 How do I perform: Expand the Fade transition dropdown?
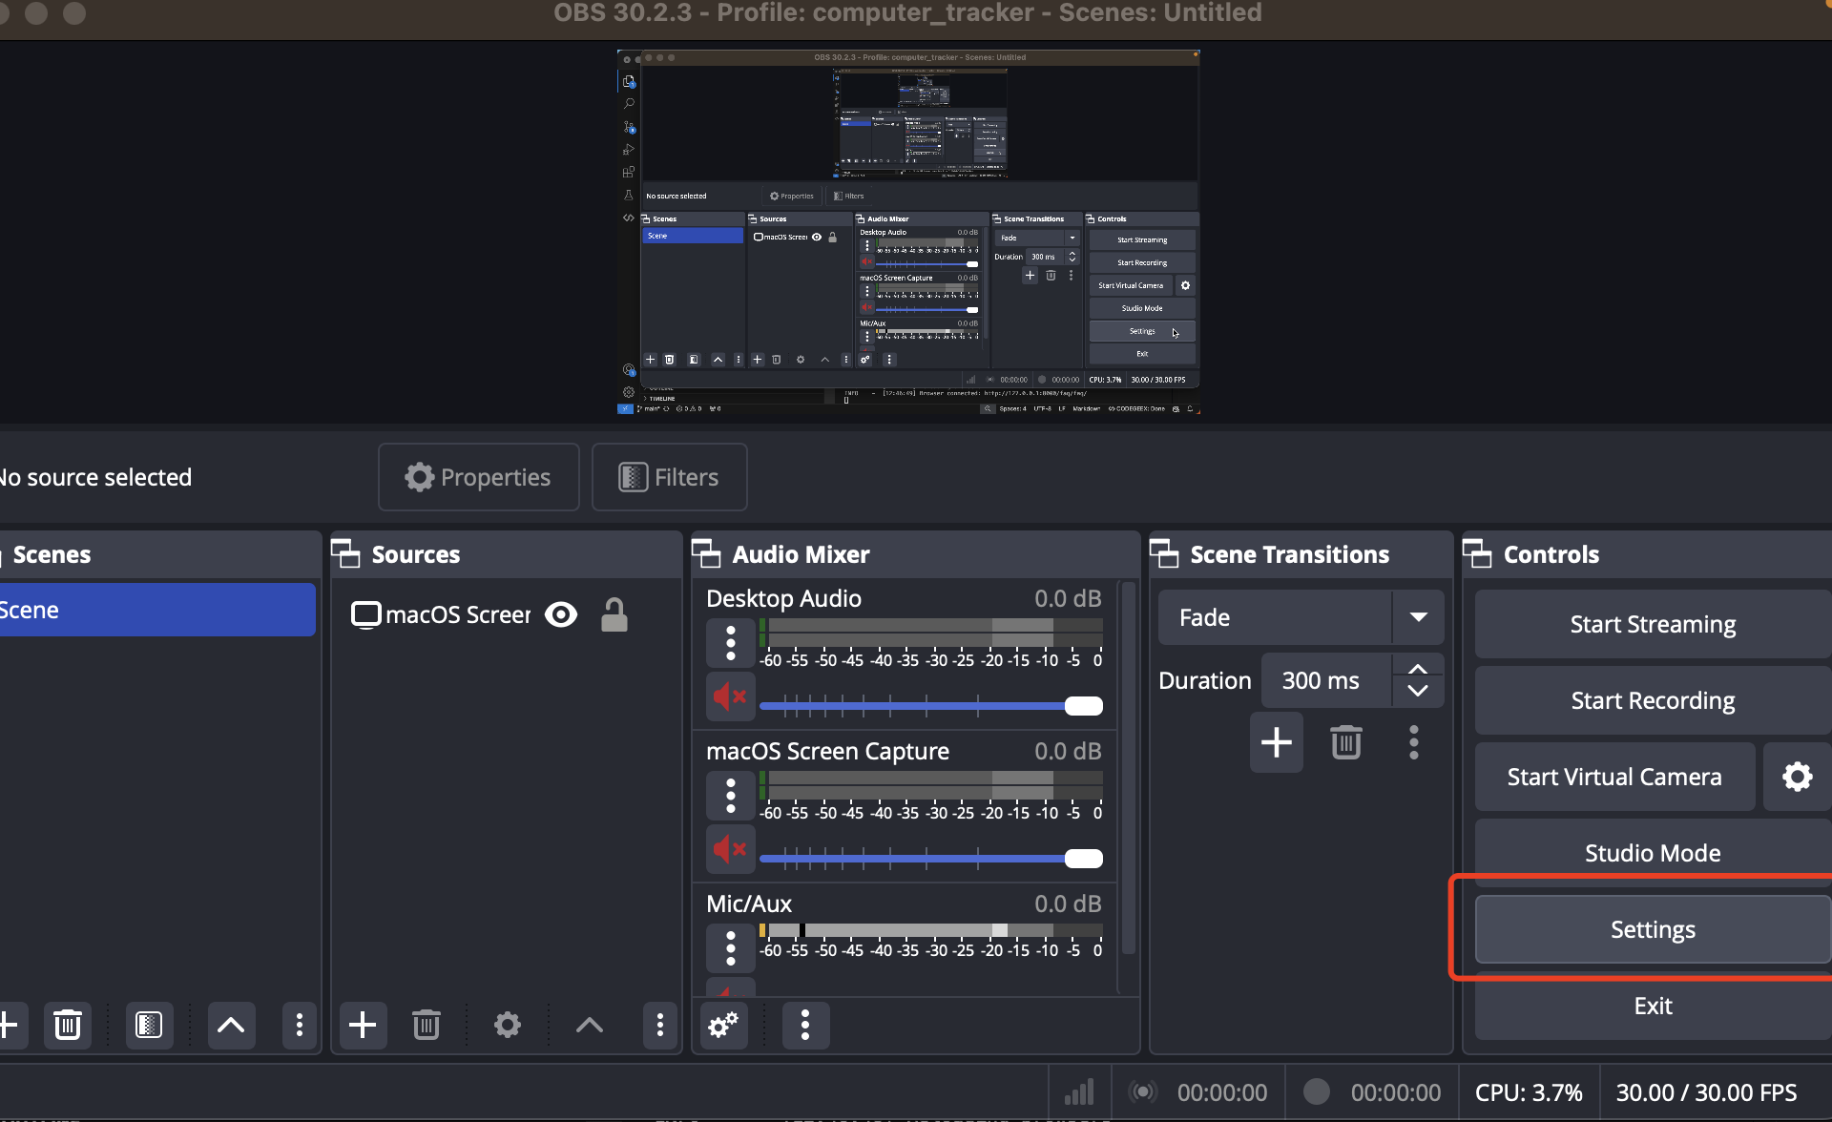click(x=1418, y=617)
